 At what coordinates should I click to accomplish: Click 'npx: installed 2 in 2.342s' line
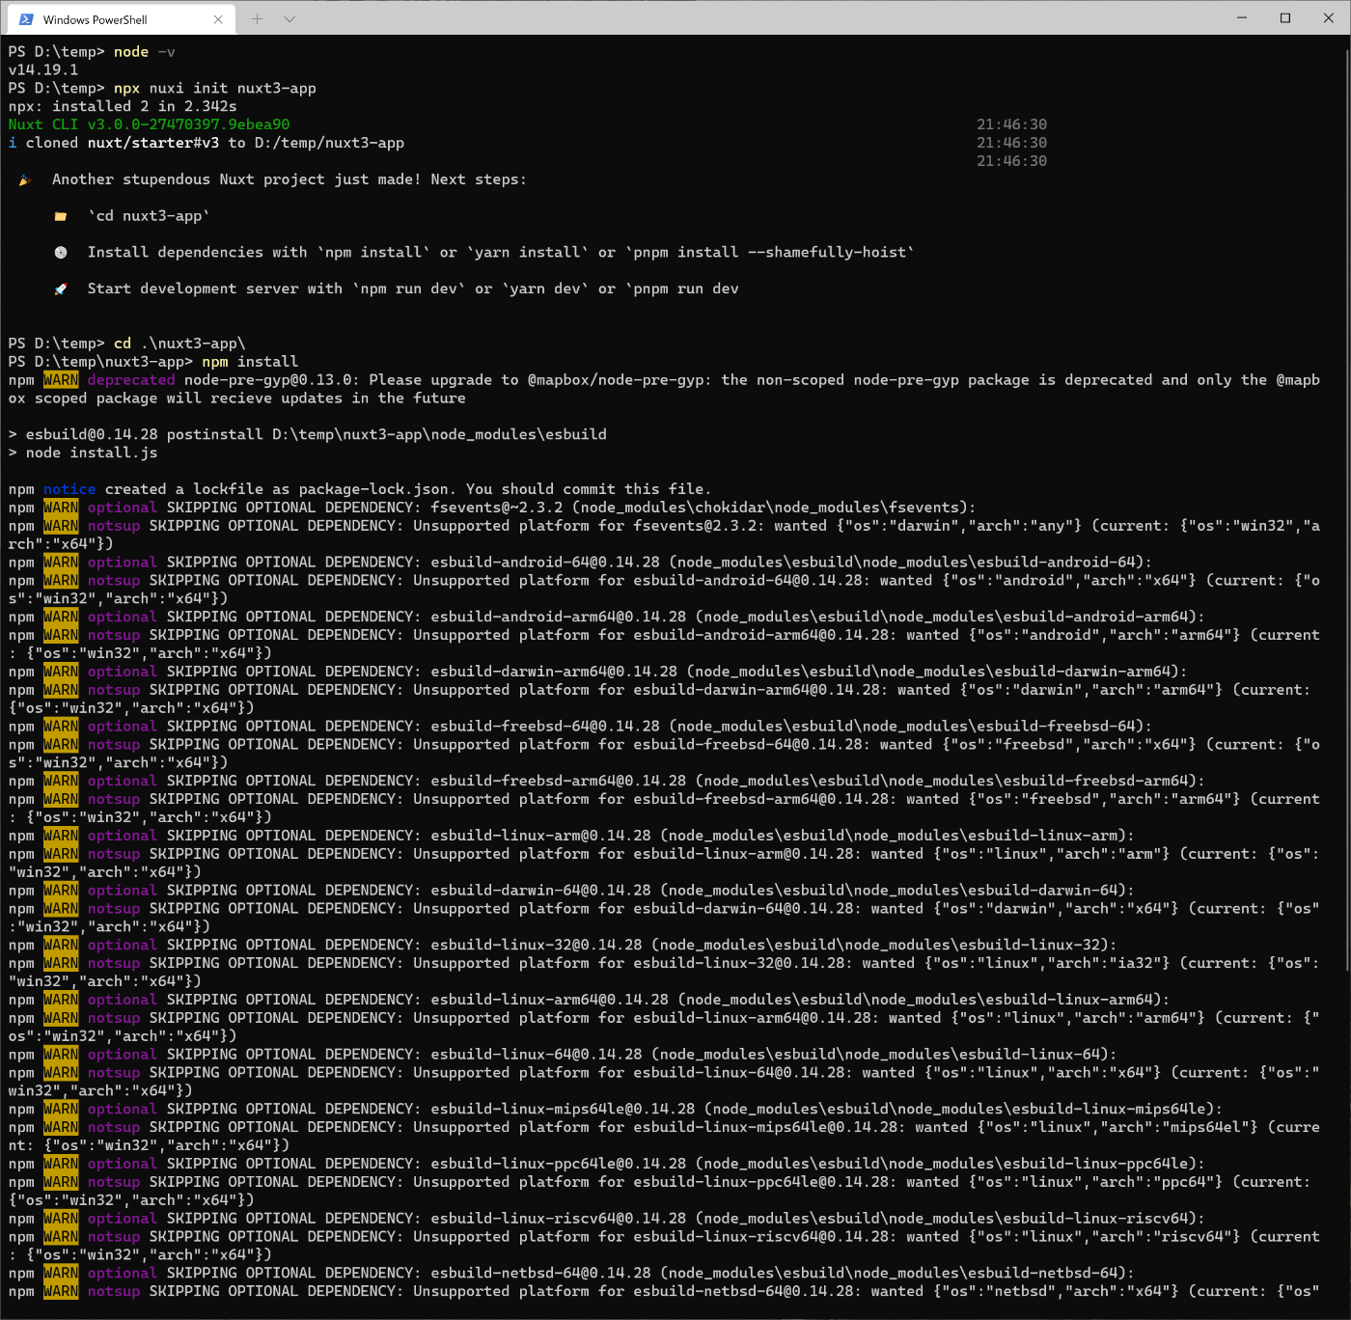coord(123,107)
